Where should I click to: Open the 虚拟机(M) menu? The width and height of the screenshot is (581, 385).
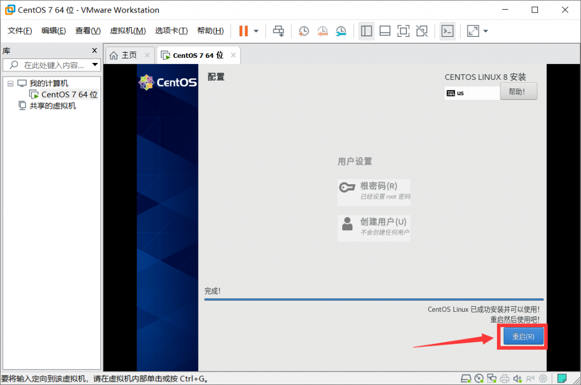(128, 31)
